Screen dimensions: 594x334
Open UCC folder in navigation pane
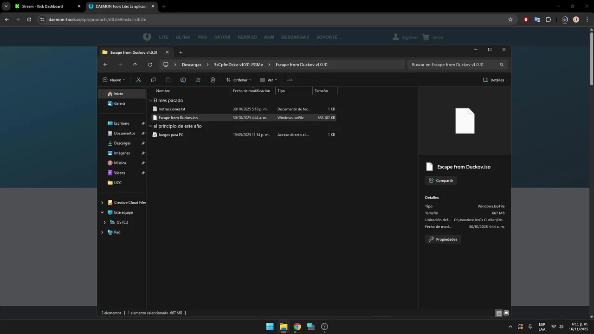pyautogui.click(x=123, y=183)
